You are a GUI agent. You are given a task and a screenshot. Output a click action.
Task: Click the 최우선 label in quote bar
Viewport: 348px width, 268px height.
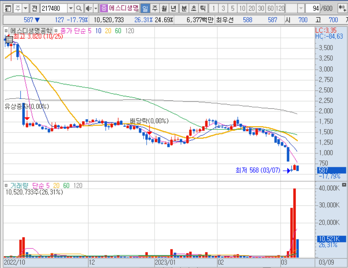click(225, 20)
